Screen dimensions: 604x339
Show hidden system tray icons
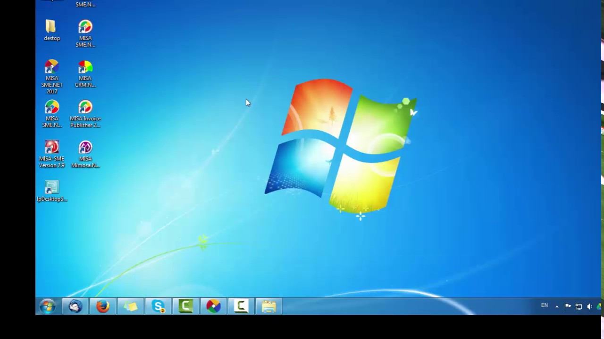tap(557, 307)
